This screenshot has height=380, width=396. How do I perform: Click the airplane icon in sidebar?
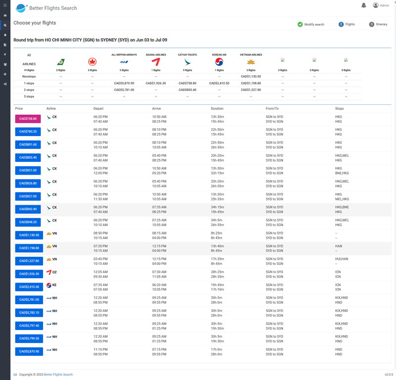pyautogui.click(x=5, y=54)
